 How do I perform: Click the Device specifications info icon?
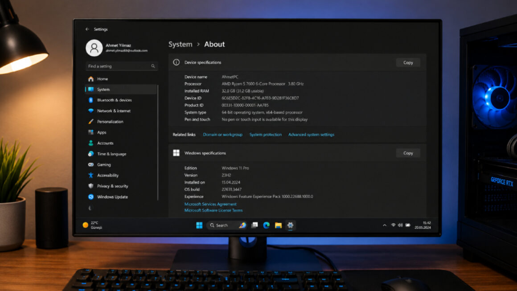coord(176,62)
